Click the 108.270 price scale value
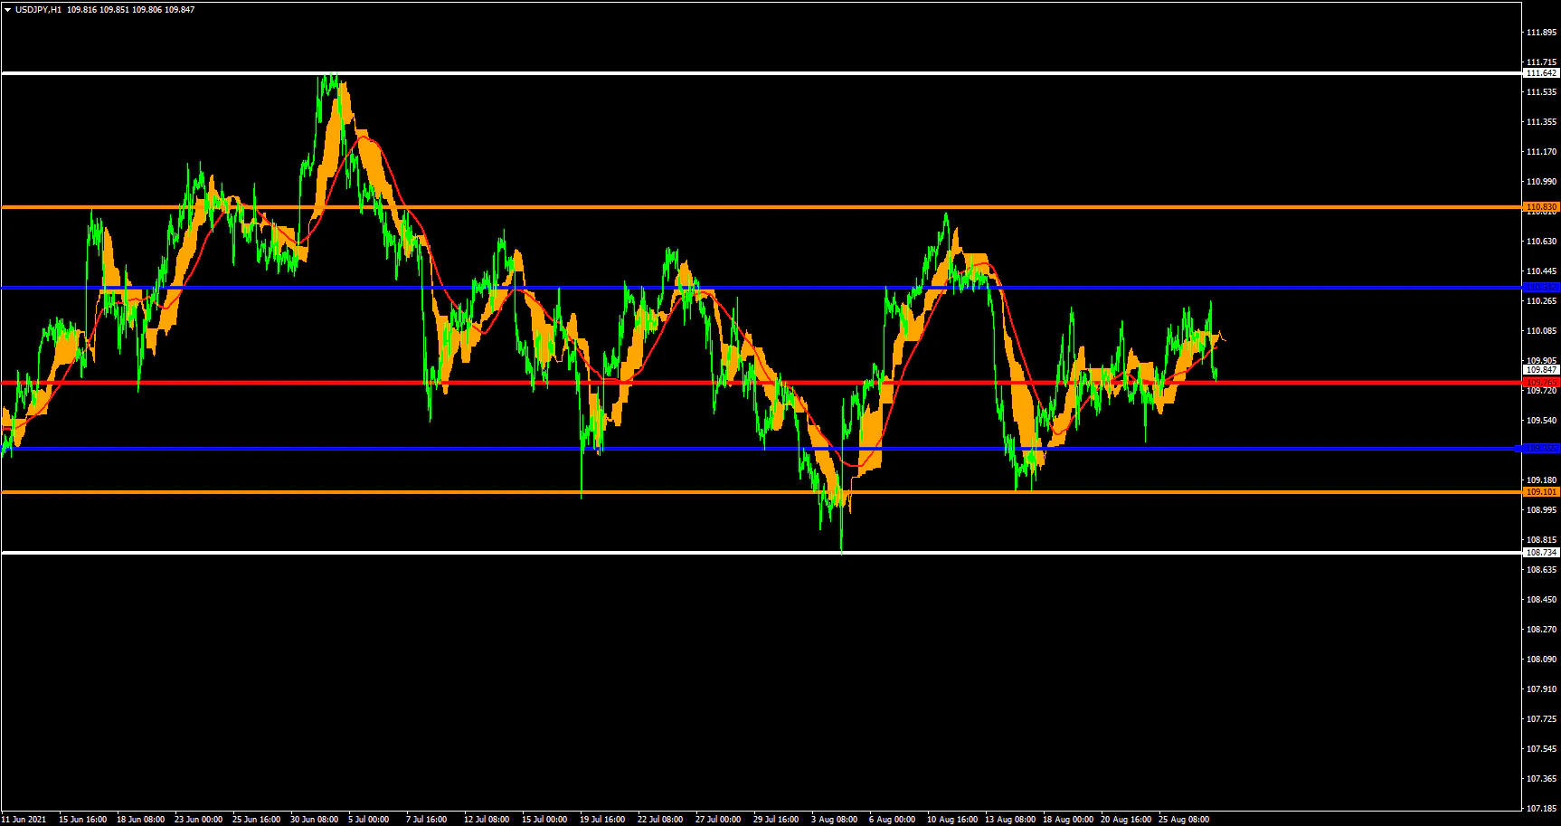 click(x=1541, y=630)
